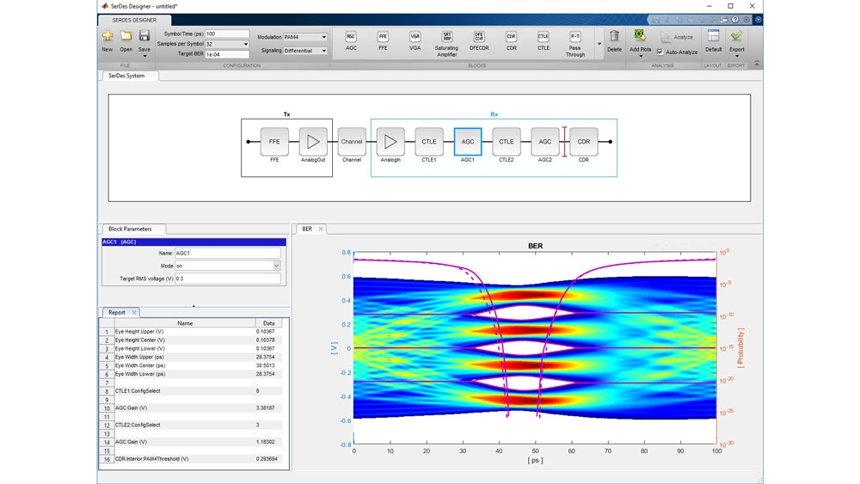This screenshot has height=484, width=860.
Task: Add a VGA block from the blocks gallery
Action: coord(415,41)
